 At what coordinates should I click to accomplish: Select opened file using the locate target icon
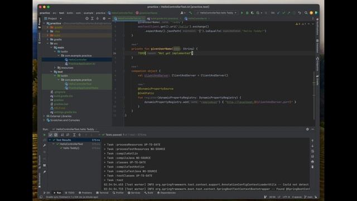point(87,18)
